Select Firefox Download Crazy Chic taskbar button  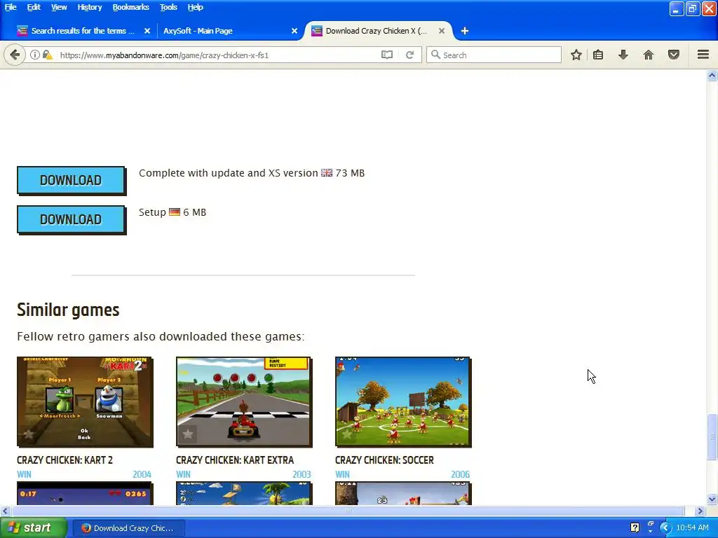[x=128, y=528]
